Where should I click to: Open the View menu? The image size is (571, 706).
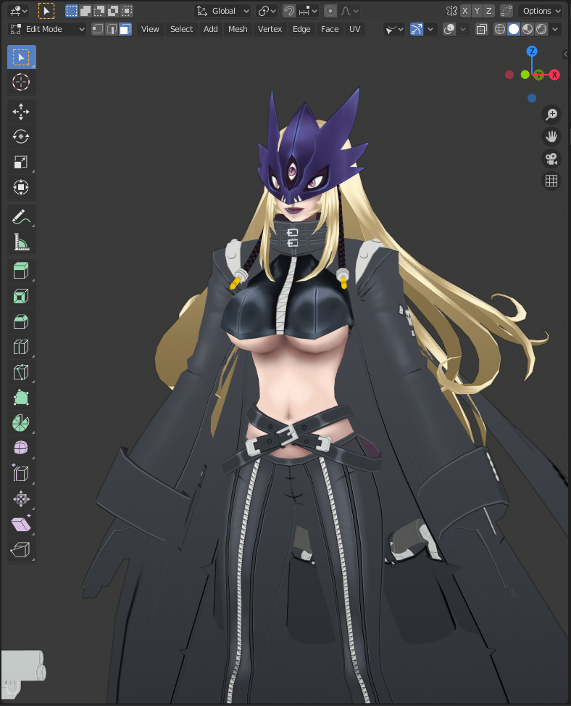pyautogui.click(x=150, y=29)
